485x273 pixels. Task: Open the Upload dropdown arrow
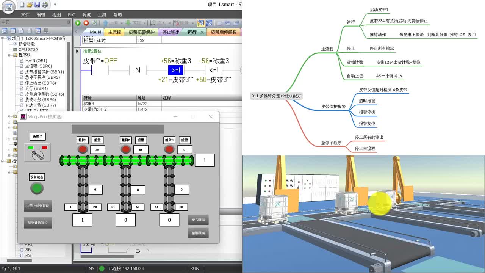122,23
